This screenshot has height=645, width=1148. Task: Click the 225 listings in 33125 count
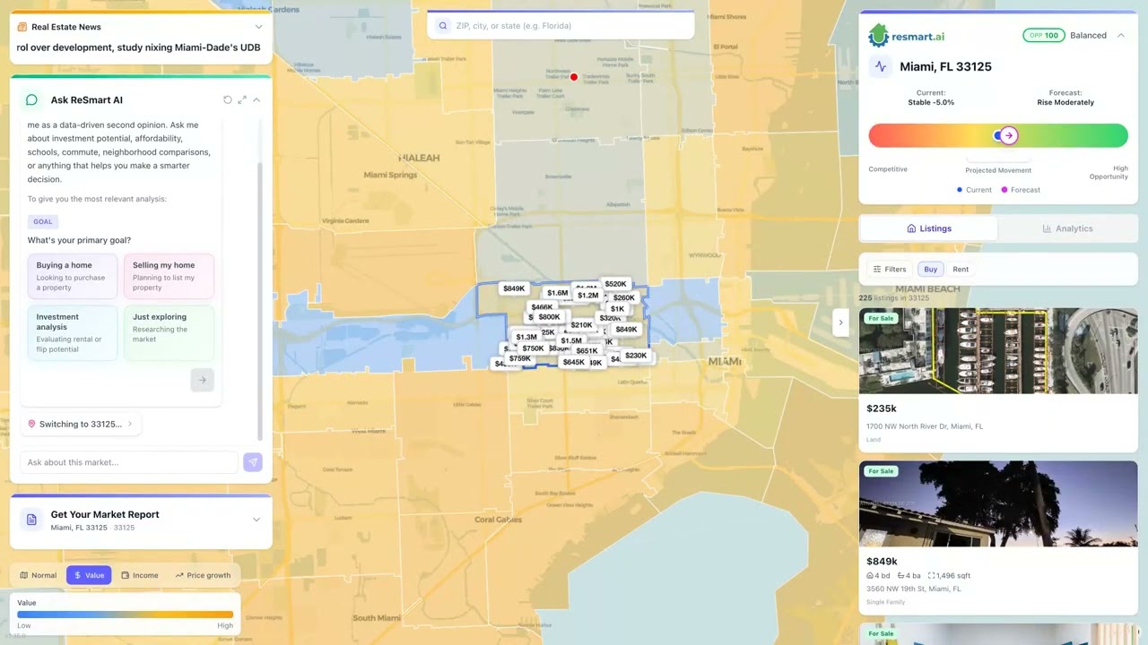[894, 297]
